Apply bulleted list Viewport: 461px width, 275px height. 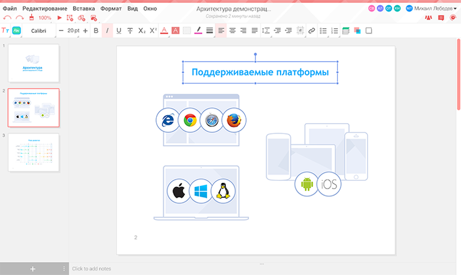click(323, 30)
